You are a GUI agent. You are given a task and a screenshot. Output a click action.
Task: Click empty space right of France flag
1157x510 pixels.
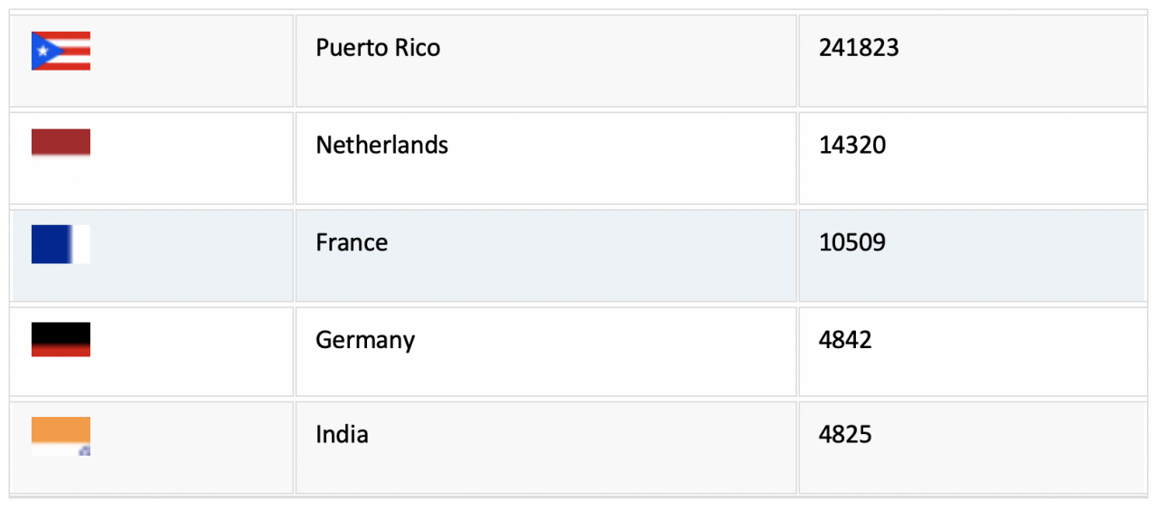pos(190,256)
